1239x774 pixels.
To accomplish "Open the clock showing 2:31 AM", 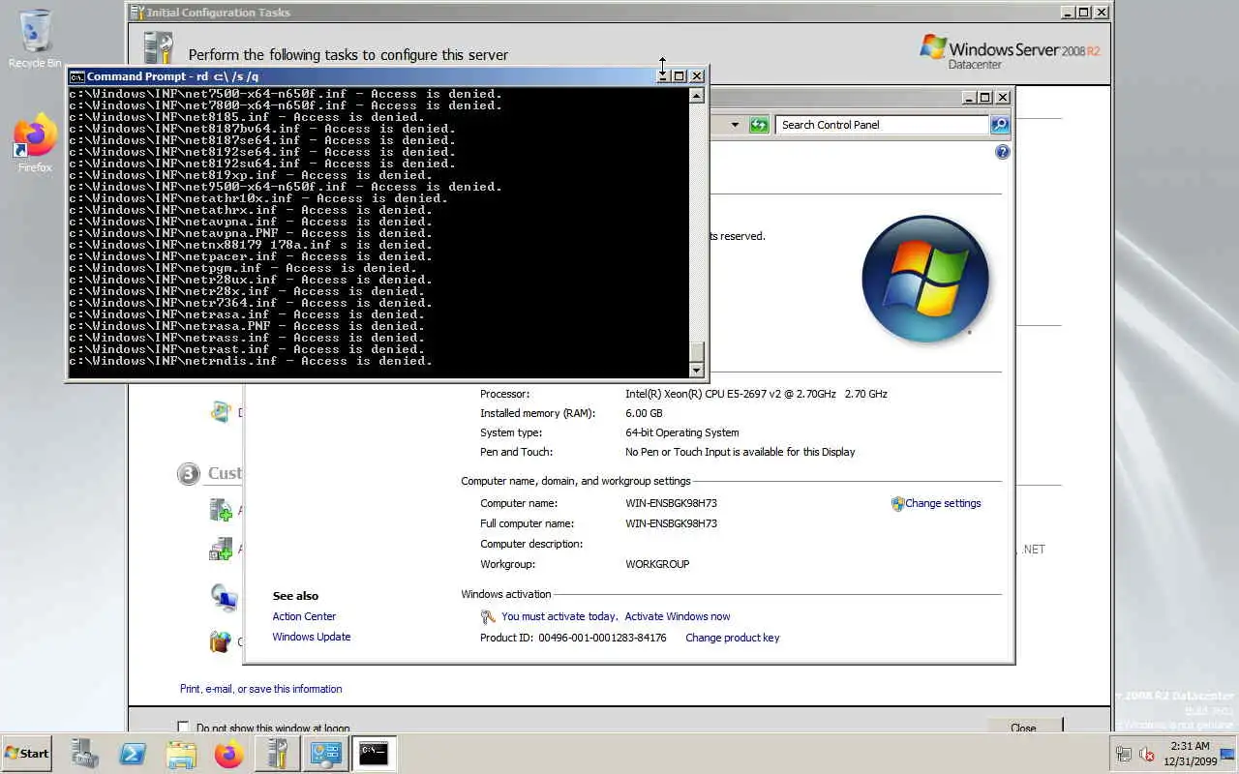I will (x=1190, y=754).
